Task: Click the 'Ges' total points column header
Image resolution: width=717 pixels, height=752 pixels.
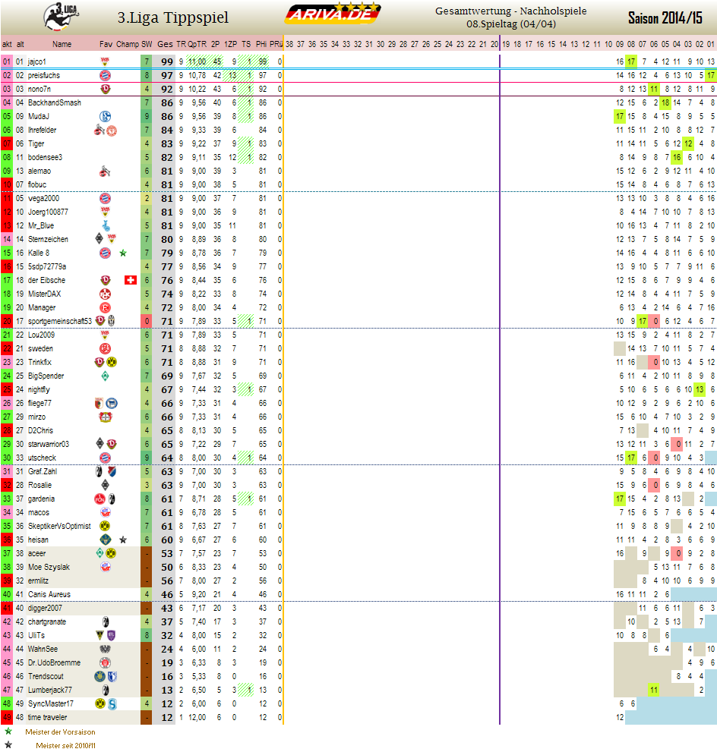Action: (x=165, y=44)
